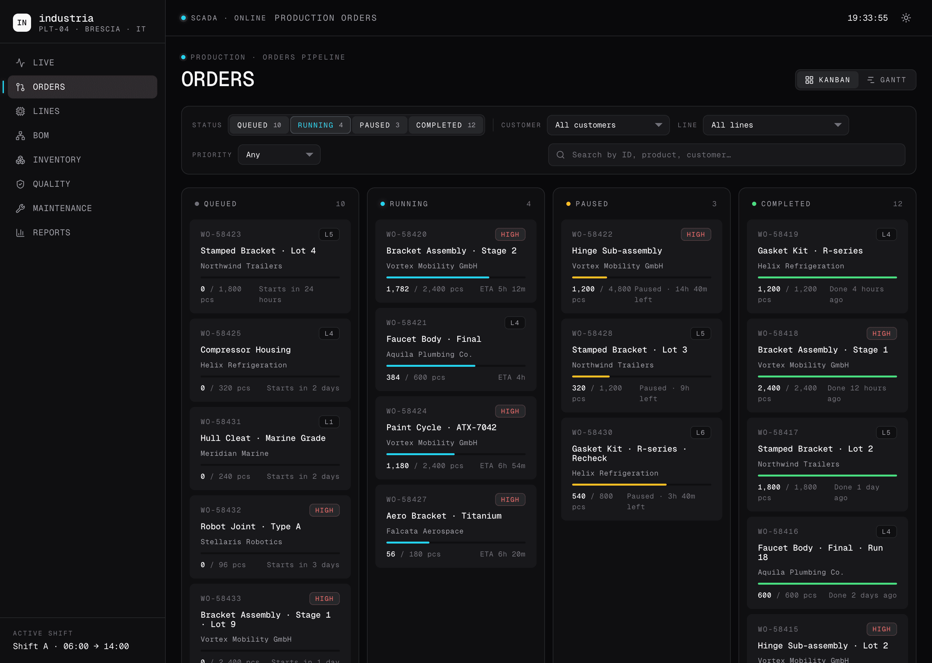Open order Hinge Sub-assembly in Paused
The width and height of the screenshot is (932, 663).
click(641, 266)
